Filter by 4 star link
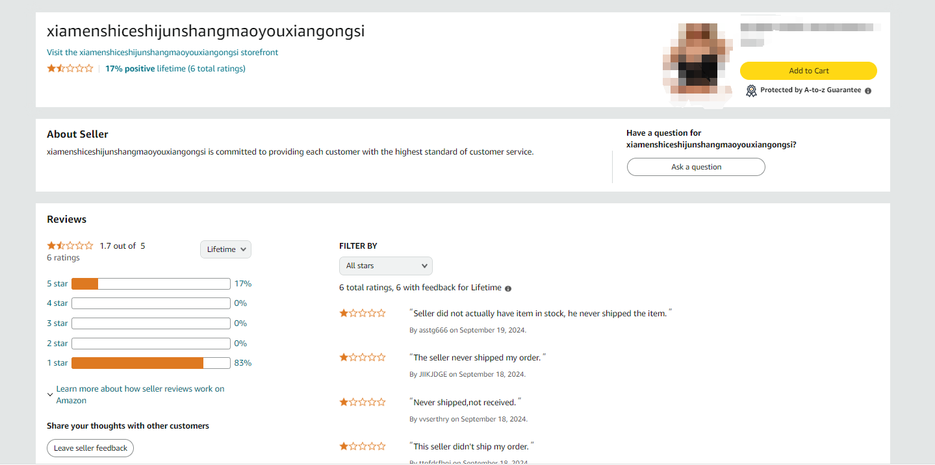The image size is (935, 465). (x=57, y=303)
